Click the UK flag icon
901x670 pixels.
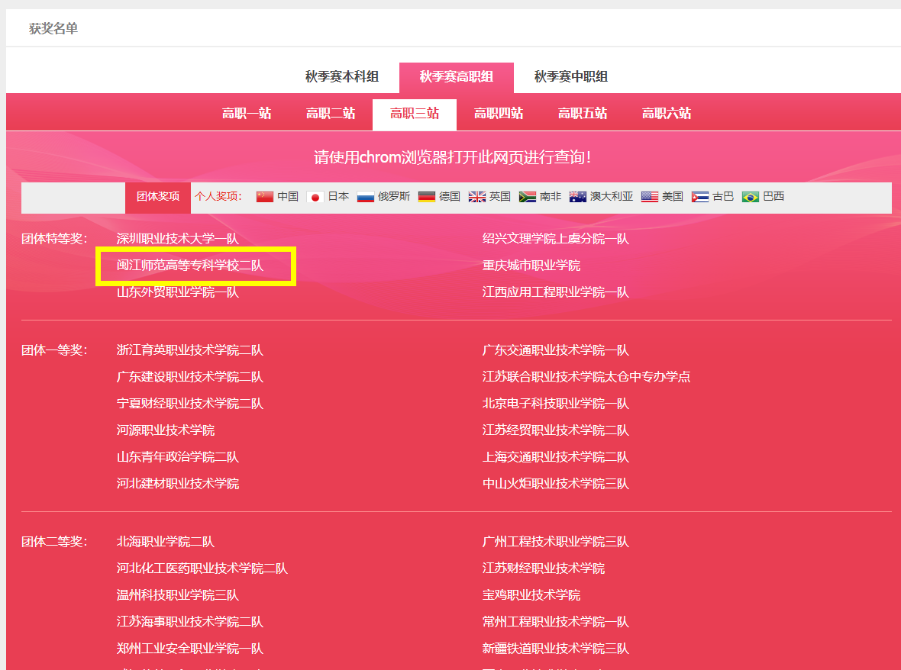pyautogui.click(x=477, y=197)
